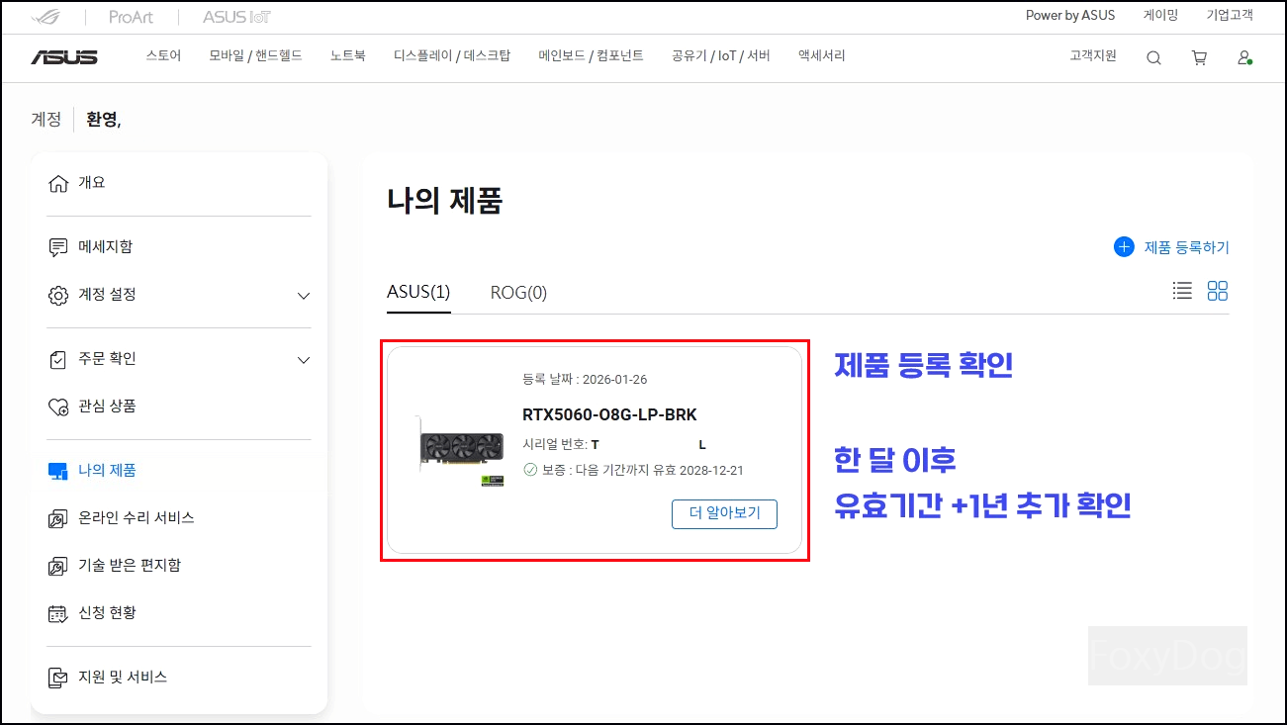Switch to ROG(0) tab
Screen dimensions: 1287x725
click(x=518, y=292)
